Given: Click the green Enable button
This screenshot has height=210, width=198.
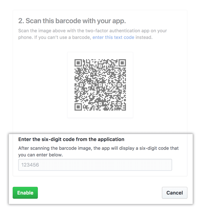Looking at the screenshot, I should pos(25,193).
